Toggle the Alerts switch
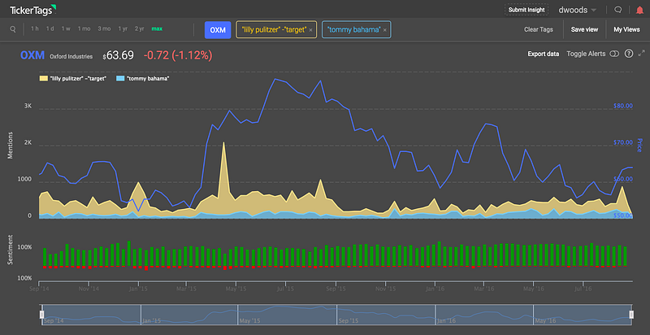 615,54
